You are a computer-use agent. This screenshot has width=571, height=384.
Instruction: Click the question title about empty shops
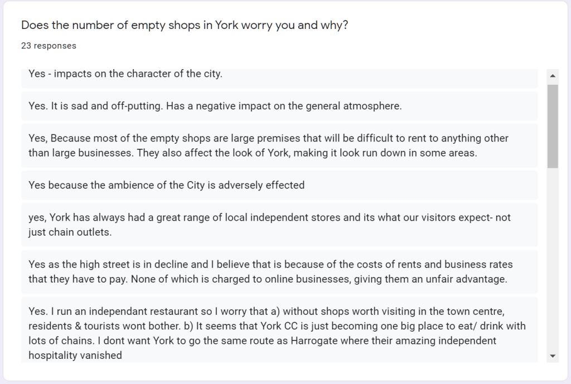[x=185, y=25]
